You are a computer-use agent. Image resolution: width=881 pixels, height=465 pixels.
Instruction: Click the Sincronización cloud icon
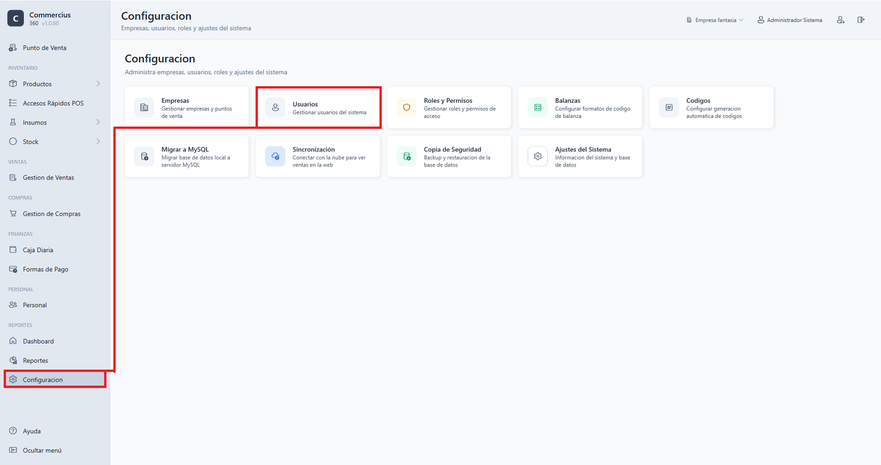tap(275, 156)
